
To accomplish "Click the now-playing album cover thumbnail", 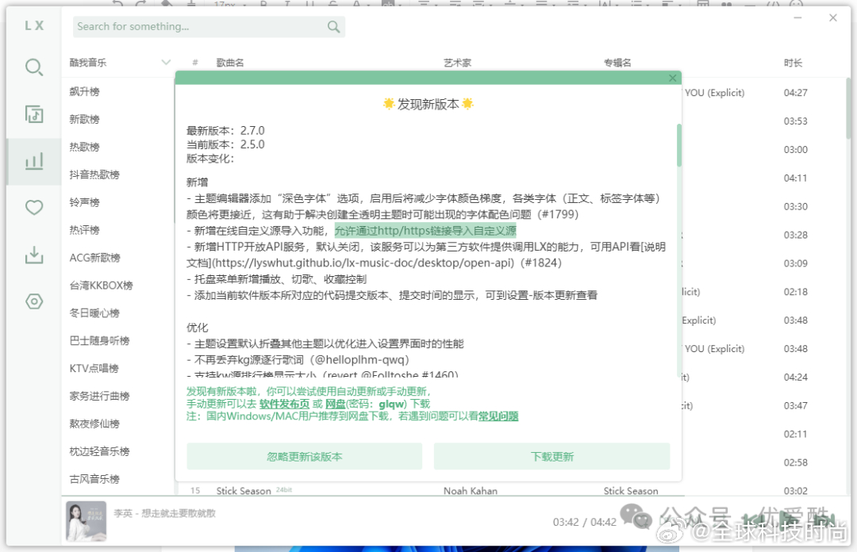I will point(86,521).
